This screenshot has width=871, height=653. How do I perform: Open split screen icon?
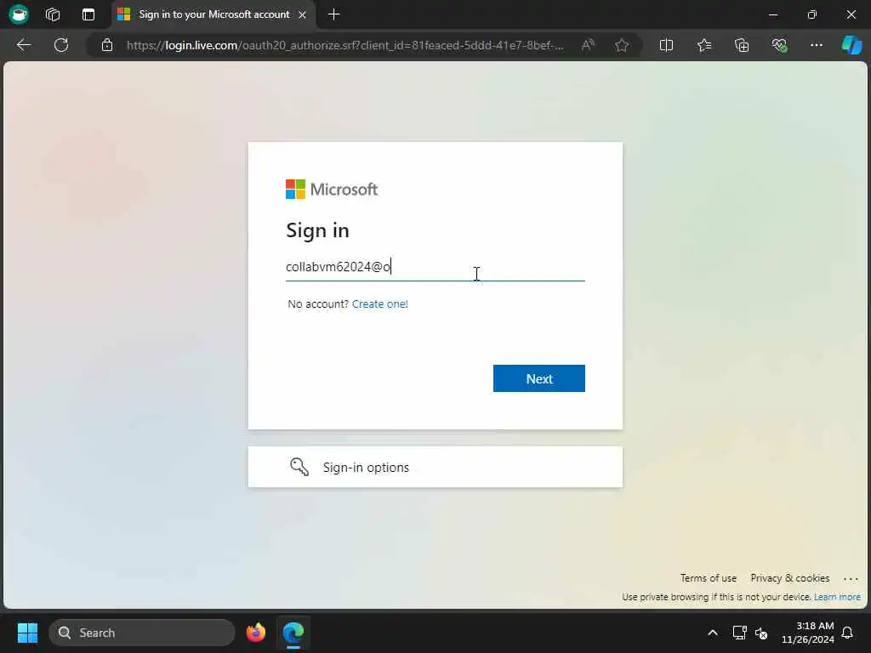coord(666,45)
